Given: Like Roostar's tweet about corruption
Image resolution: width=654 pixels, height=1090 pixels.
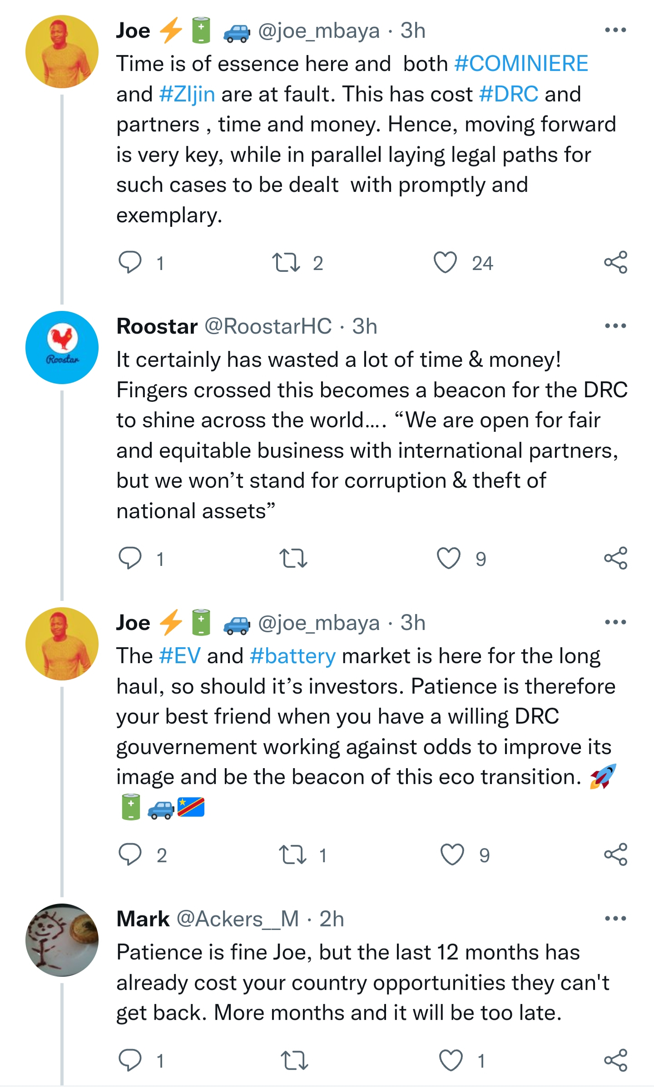Looking at the screenshot, I should 449,558.
